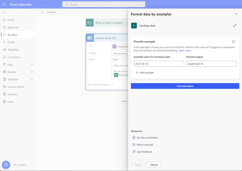Open the Watch tutorials link
242x171 pixels.
click(x=145, y=145)
